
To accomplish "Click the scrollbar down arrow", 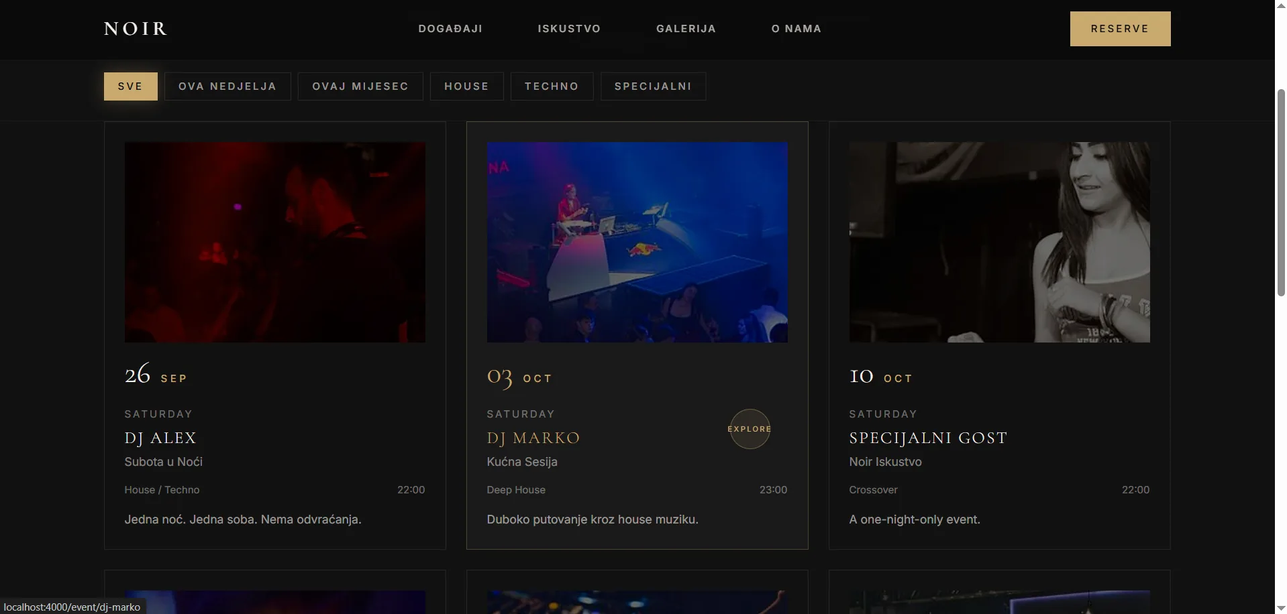I will click(1281, 608).
